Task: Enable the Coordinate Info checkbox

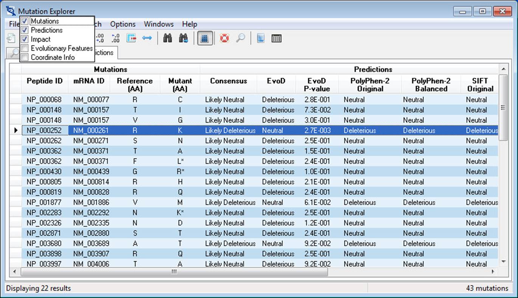Action: tap(25, 57)
